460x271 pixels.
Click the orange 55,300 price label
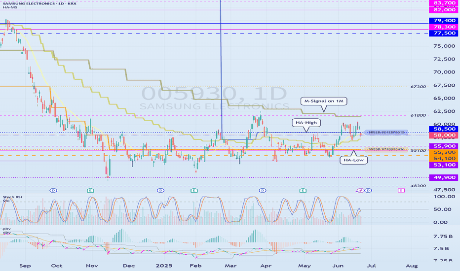point(444,152)
